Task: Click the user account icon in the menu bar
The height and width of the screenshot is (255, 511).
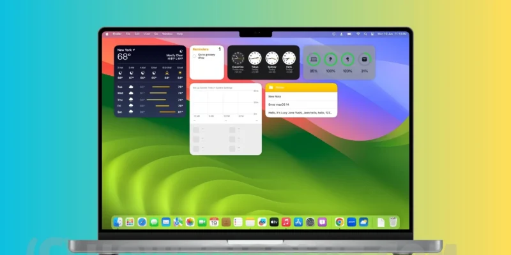Action: [342, 34]
